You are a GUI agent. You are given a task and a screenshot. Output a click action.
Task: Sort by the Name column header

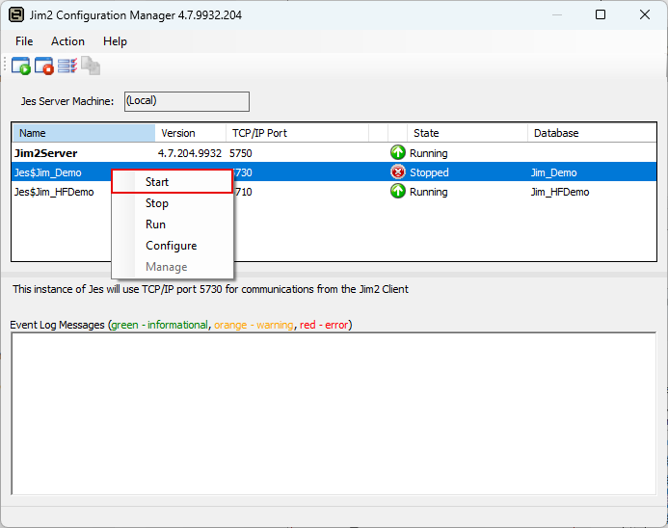coord(84,133)
